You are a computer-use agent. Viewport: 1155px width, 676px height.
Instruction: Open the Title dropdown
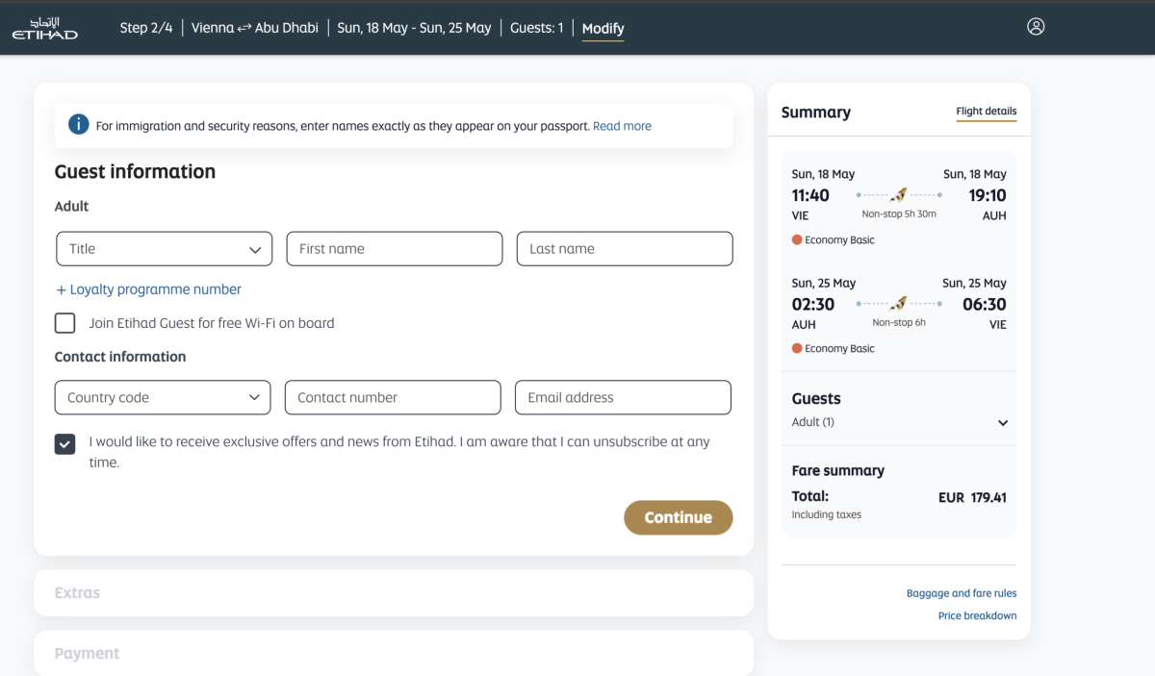tap(164, 249)
